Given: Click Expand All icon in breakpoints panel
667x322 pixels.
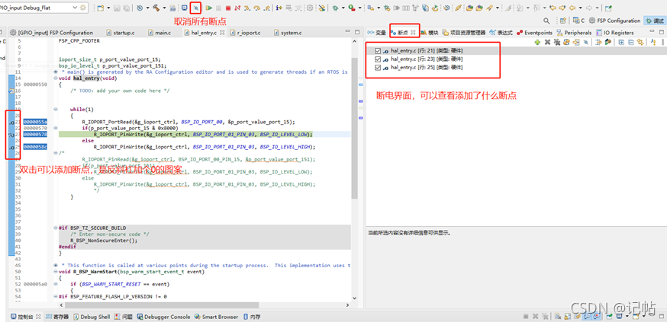Looking at the screenshot, I should [621, 42].
